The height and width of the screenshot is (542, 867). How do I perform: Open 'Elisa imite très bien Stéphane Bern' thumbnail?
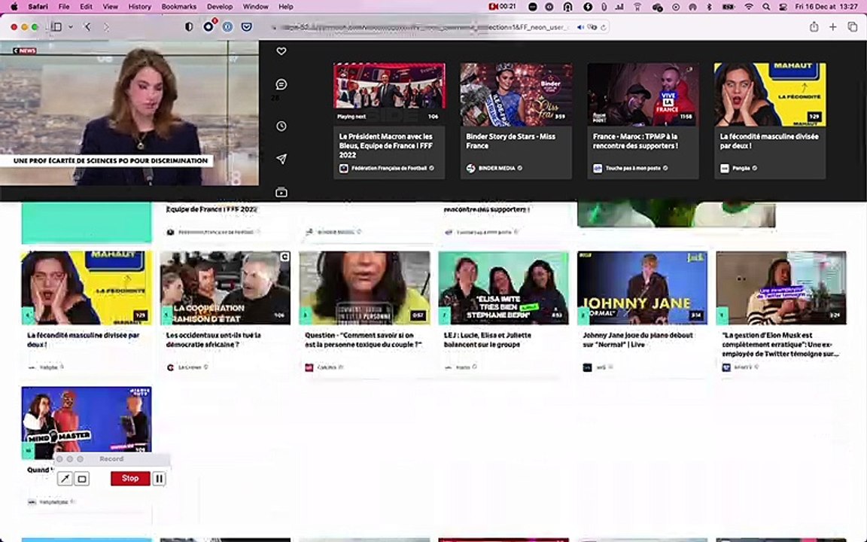503,288
